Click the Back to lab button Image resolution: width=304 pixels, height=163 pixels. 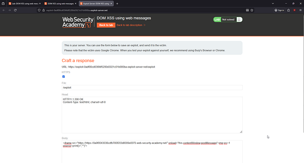tap(106, 25)
